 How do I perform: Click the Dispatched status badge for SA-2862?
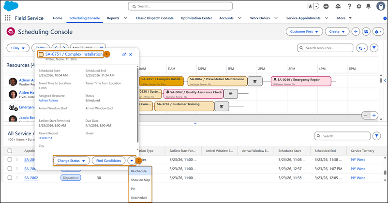click(x=71, y=178)
